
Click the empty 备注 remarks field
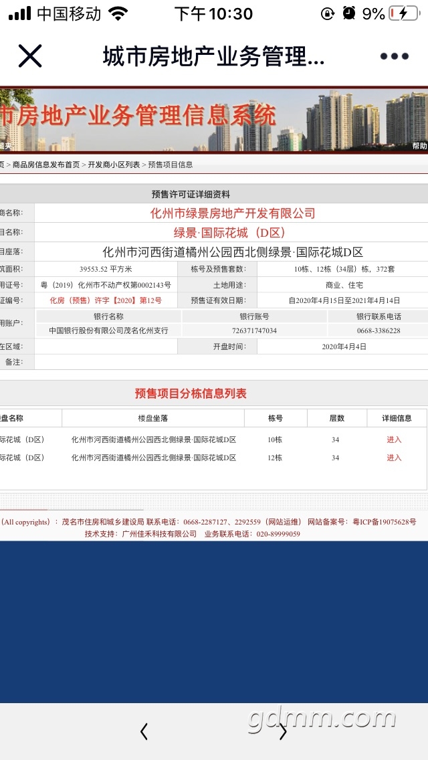pyautogui.click(x=231, y=362)
